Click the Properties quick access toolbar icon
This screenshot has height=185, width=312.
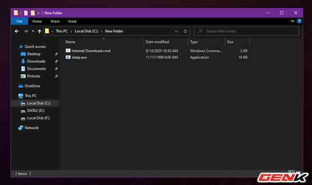coord(26,13)
